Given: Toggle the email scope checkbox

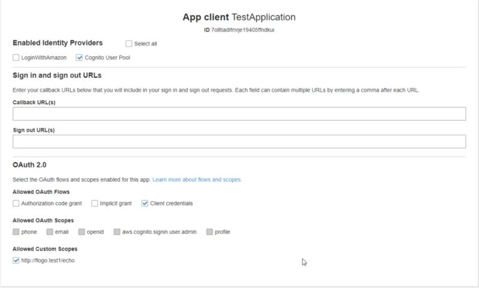Looking at the screenshot, I should (x=50, y=232).
